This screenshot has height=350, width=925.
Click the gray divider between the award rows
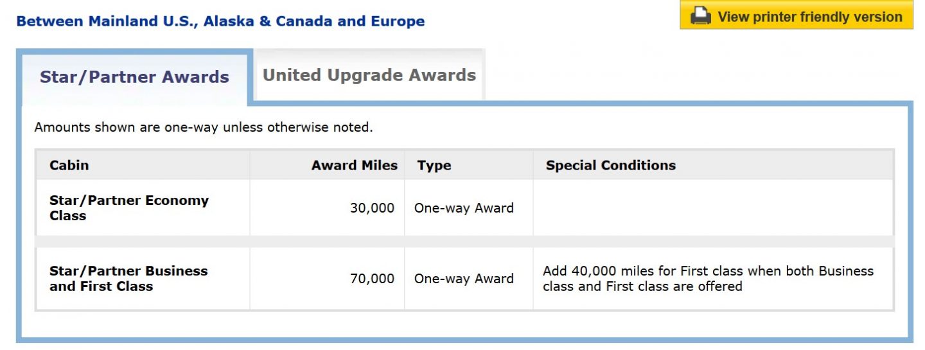(x=464, y=241)
